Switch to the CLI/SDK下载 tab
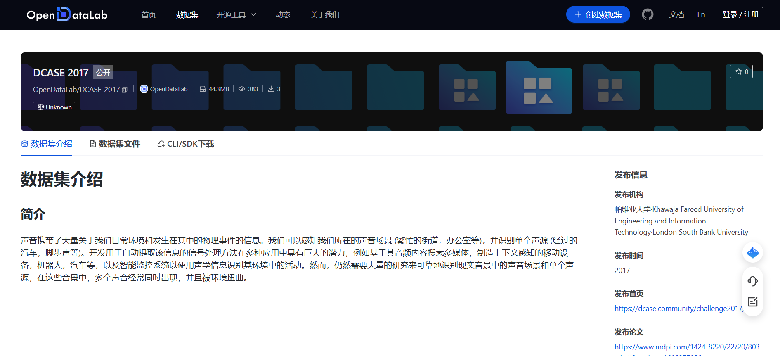The image size is (780, 356). click(x=186, y=144)
